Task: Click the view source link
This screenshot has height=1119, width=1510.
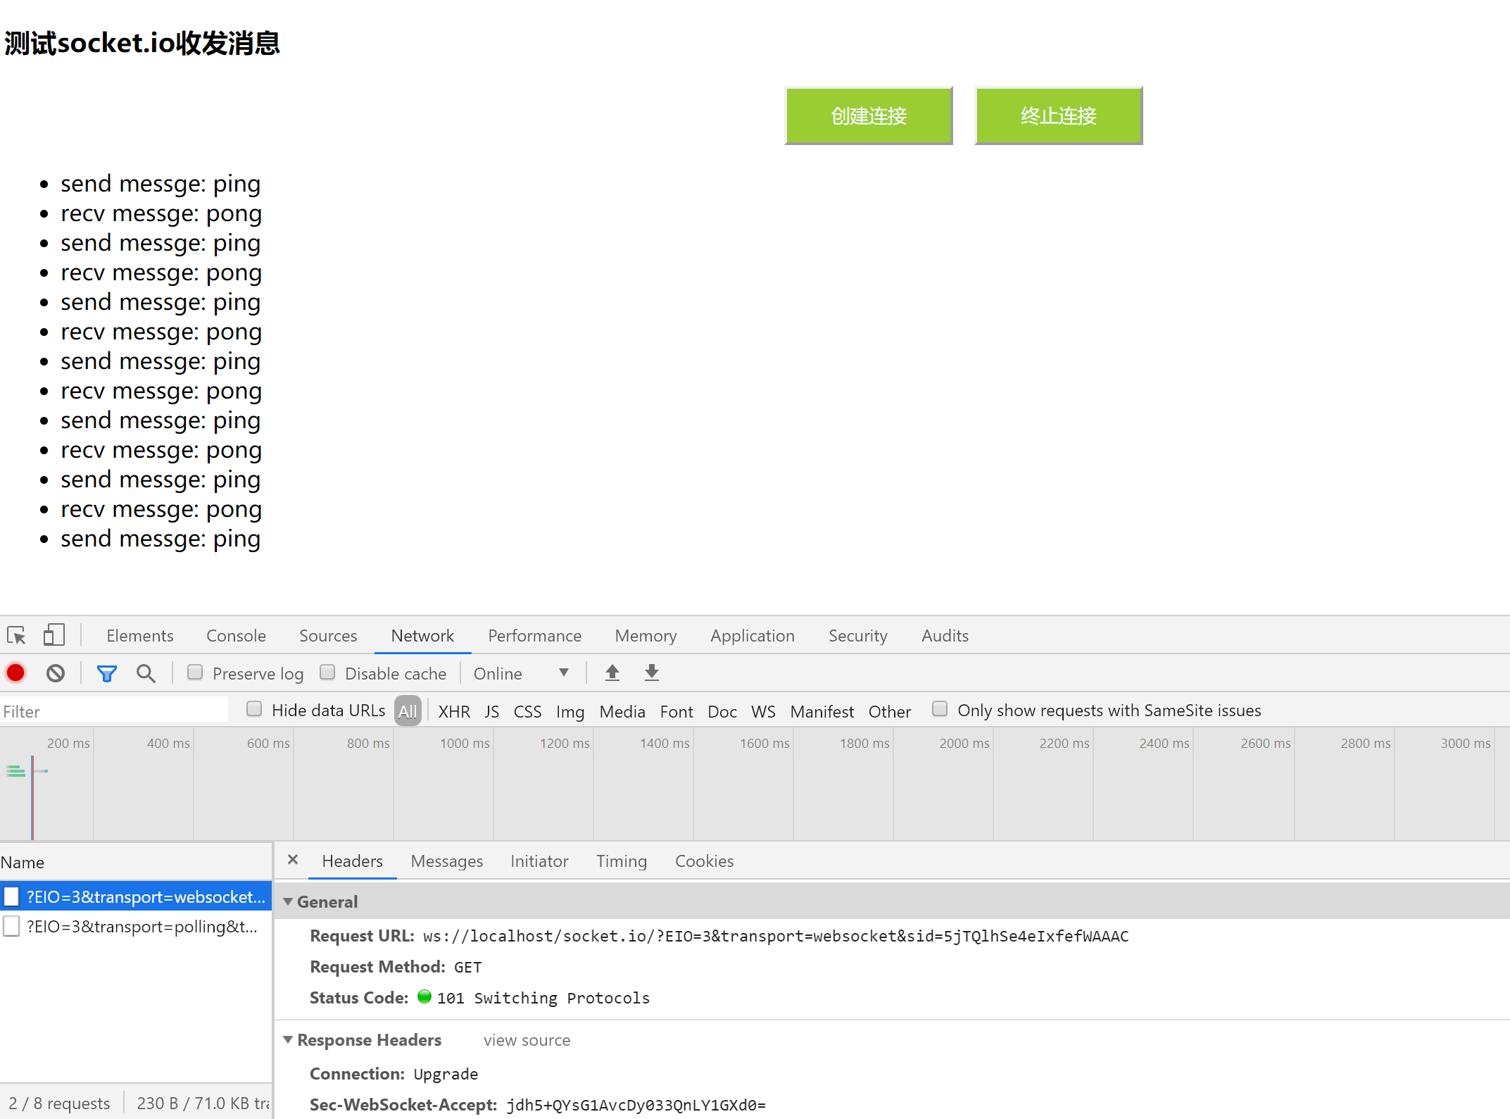Action: (527, 1040)
